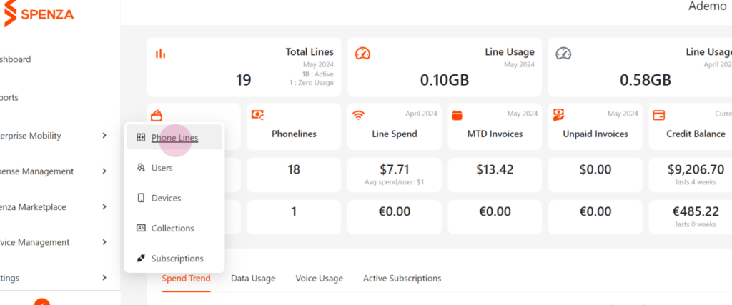This screenshot has height=305, width=732.
Task: Click the Line Spend wifi icon
Action: [359, 115]
